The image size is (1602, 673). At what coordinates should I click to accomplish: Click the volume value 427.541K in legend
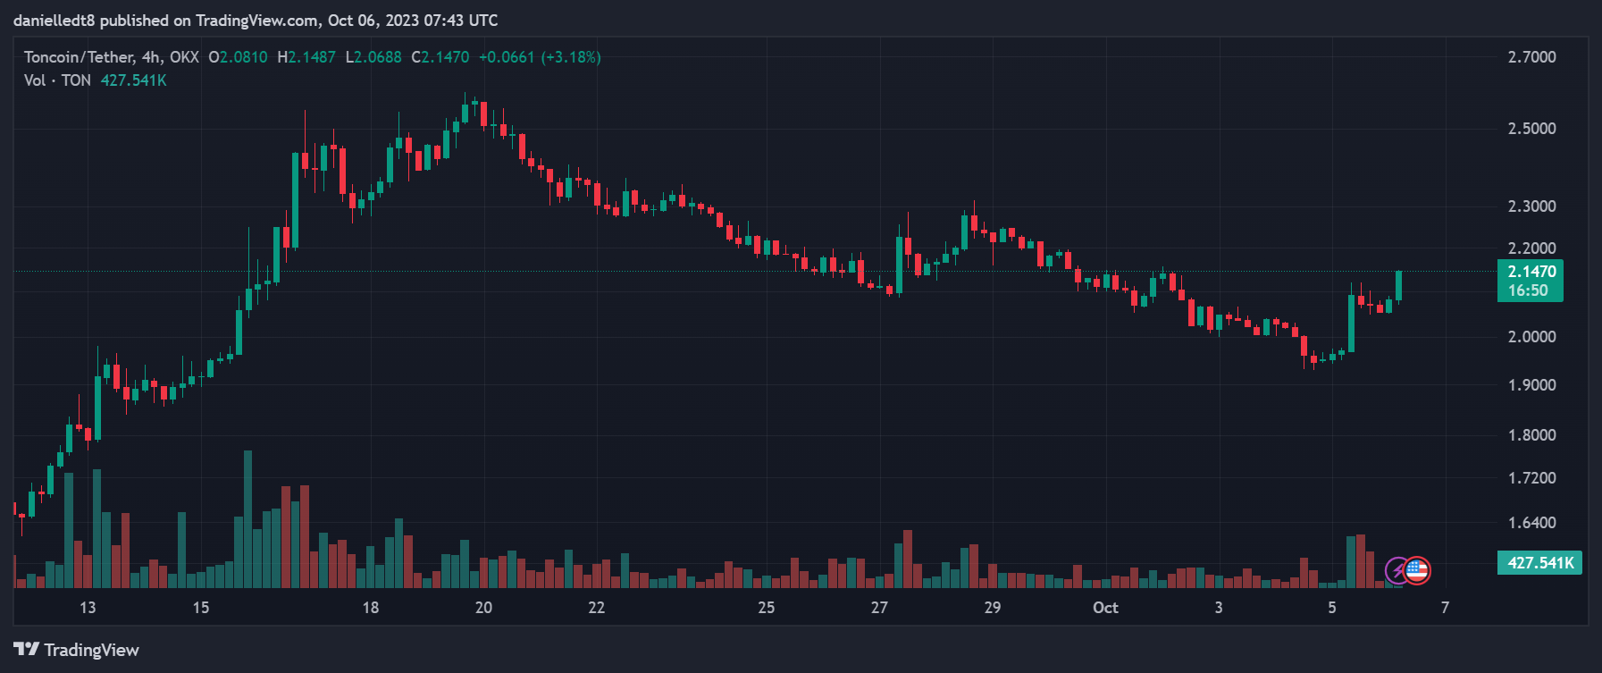(x=134, y=80)
